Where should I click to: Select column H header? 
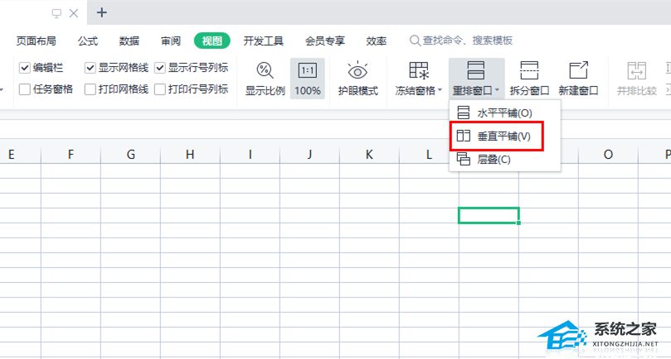(x=190, y=154)
